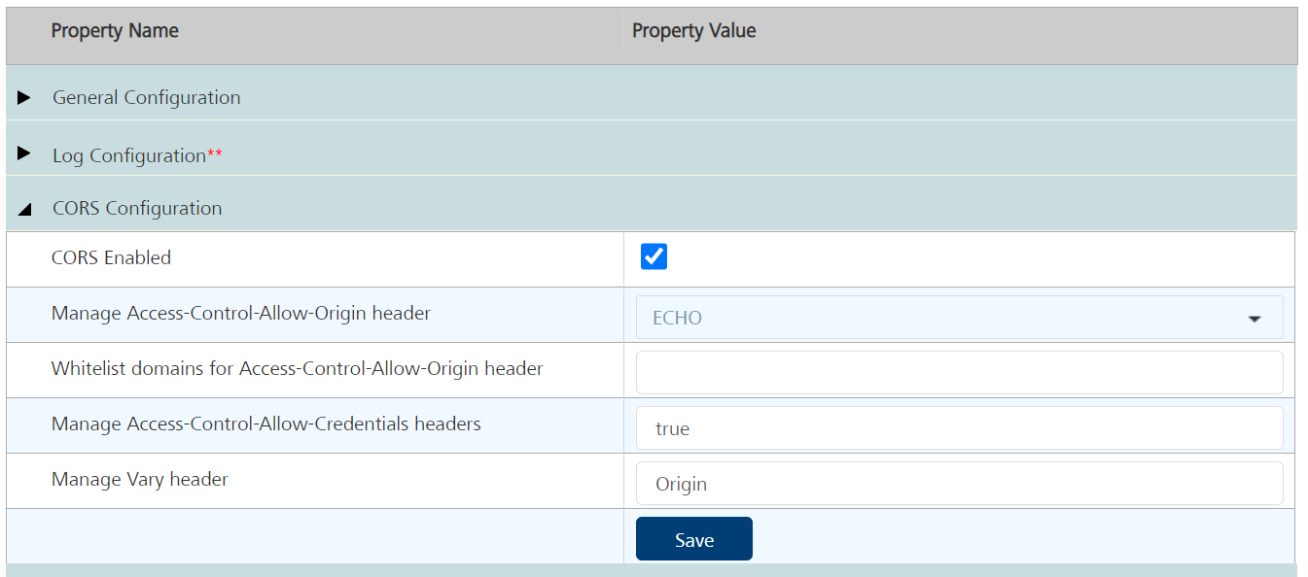
Task: Click the Manage Vary header label
Action: 140,479
